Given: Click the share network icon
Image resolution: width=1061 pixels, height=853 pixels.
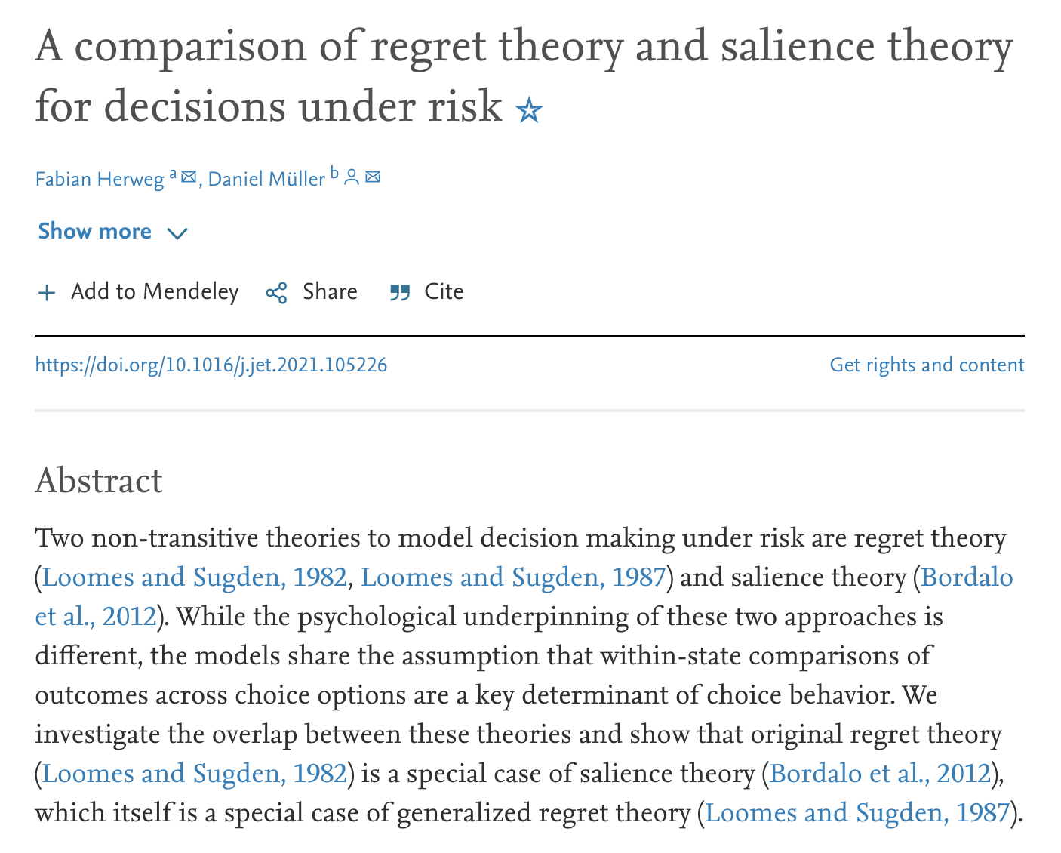Looking at the screenshot, I should pos(277,293).
